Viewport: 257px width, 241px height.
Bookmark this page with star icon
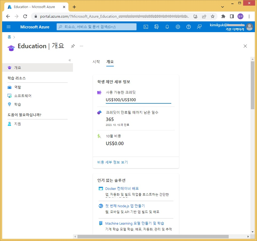[213, 16]
